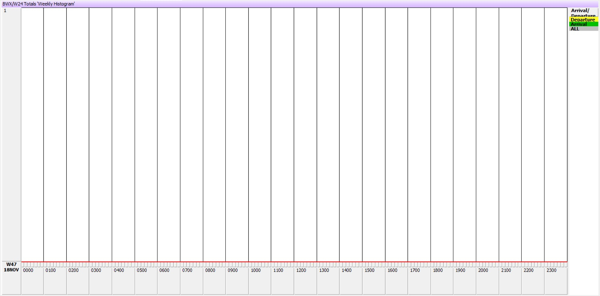Click the 0100 hour label
Screen dimensions: 600x296
(51, 270)
